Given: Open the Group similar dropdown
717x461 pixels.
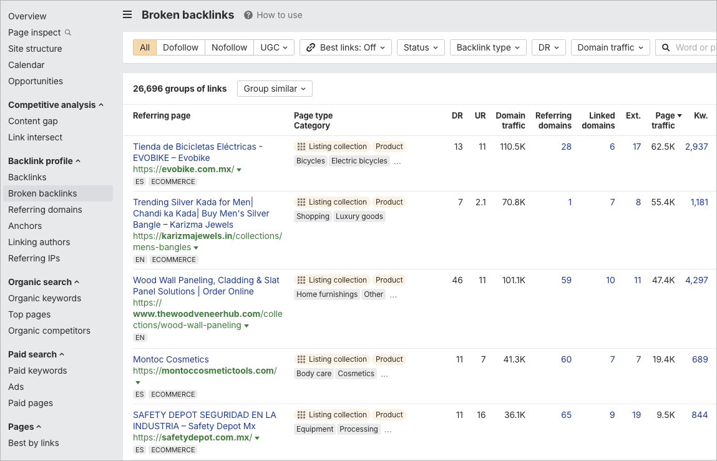Looking at the screenshot, I should [x=274, y=89].
